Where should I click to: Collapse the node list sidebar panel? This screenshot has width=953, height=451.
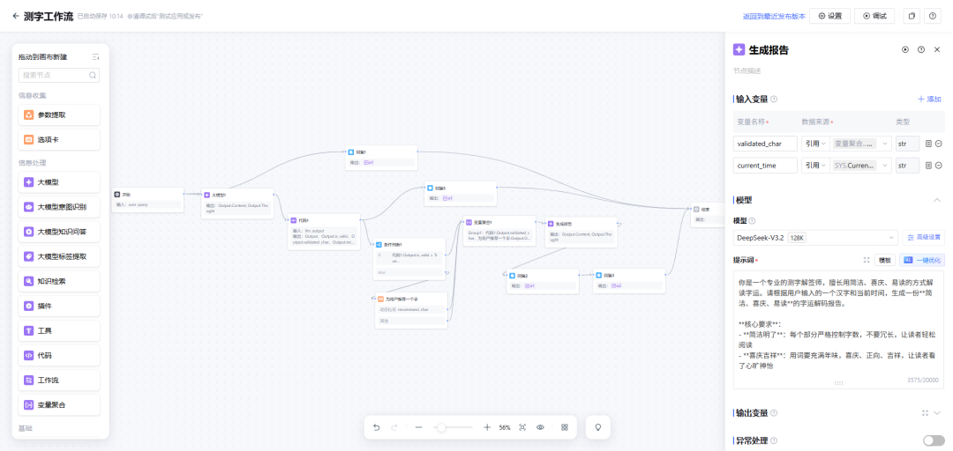[x=95, y=56]
